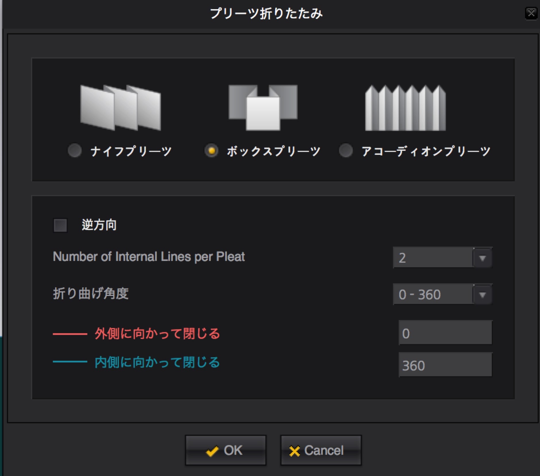Click the combo box showing value 2

pos(433,258)
